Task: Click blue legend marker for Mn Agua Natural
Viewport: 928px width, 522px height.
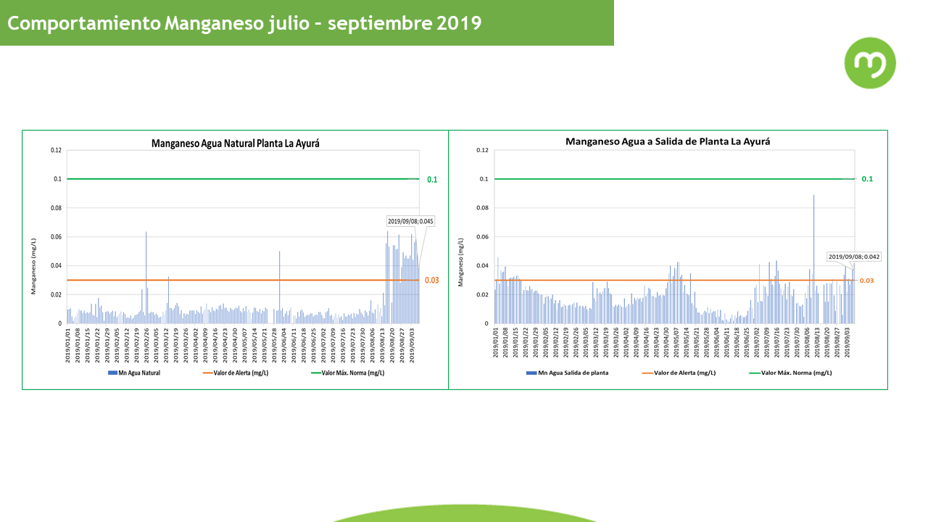Action: click(x=112, y=373)
